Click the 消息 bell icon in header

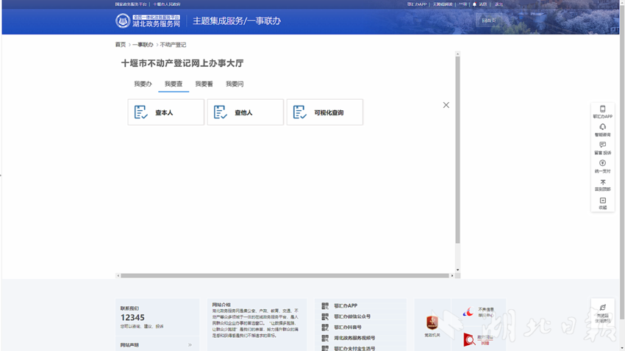click(475, 4)
